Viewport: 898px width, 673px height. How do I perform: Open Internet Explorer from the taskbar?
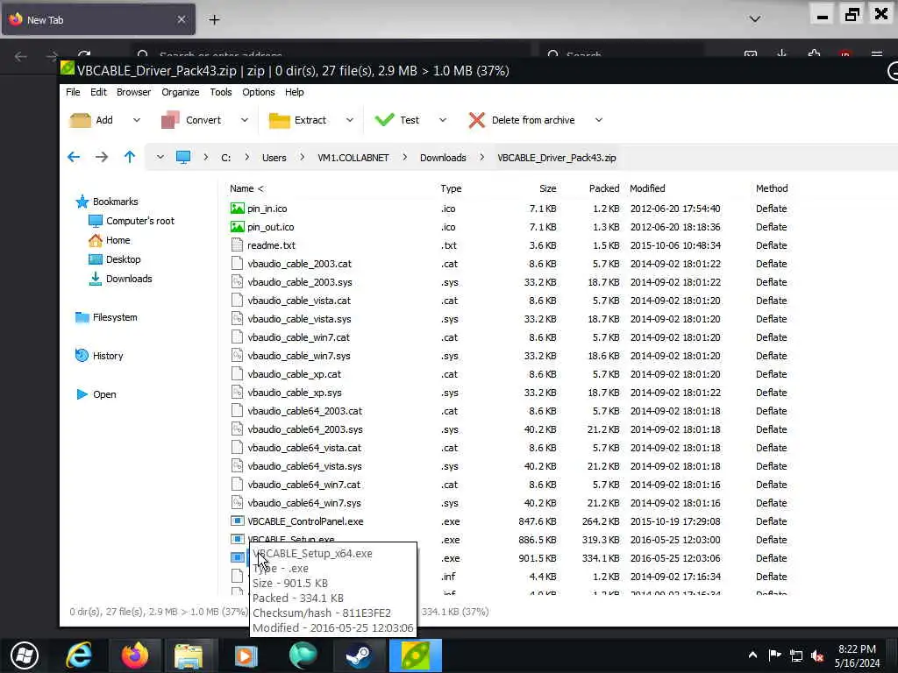[x=79, y=655]
